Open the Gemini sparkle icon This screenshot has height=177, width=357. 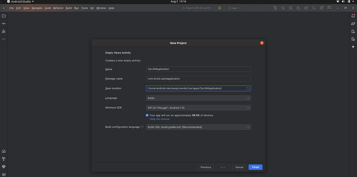[353, 47]
